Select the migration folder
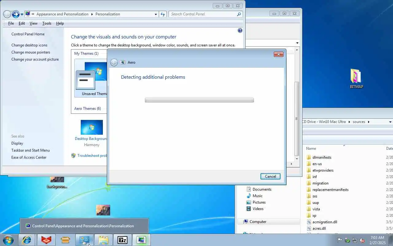 [321, 183]
